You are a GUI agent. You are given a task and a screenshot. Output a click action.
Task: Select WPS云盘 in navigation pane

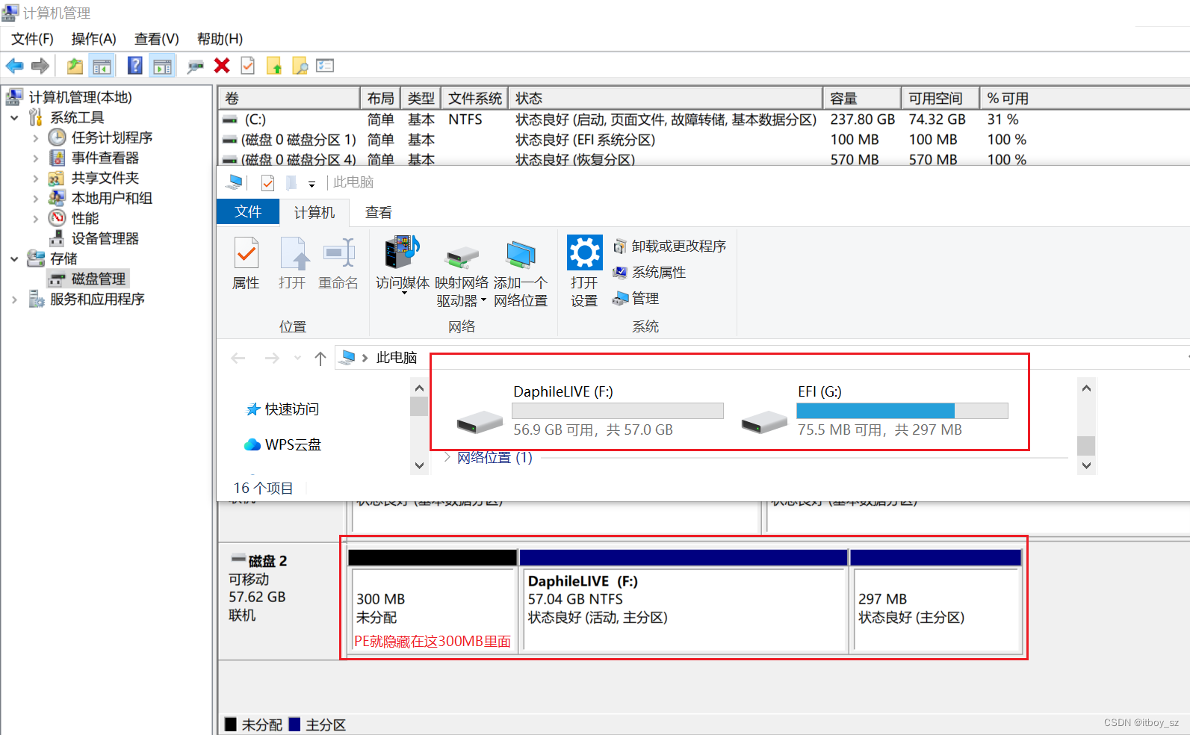[x=283, y=444]
